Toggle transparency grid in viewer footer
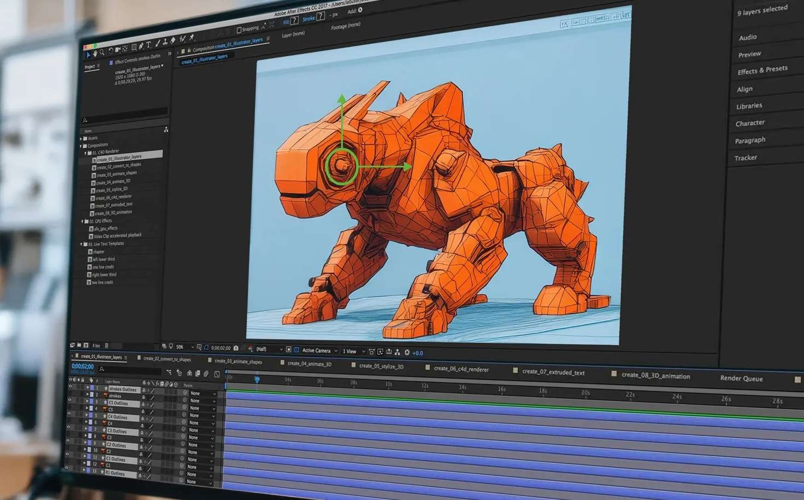 [296, 350]
